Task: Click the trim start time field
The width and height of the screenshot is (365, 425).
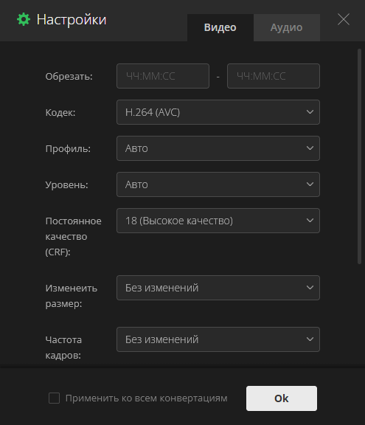Action: (x=163, y=76)
